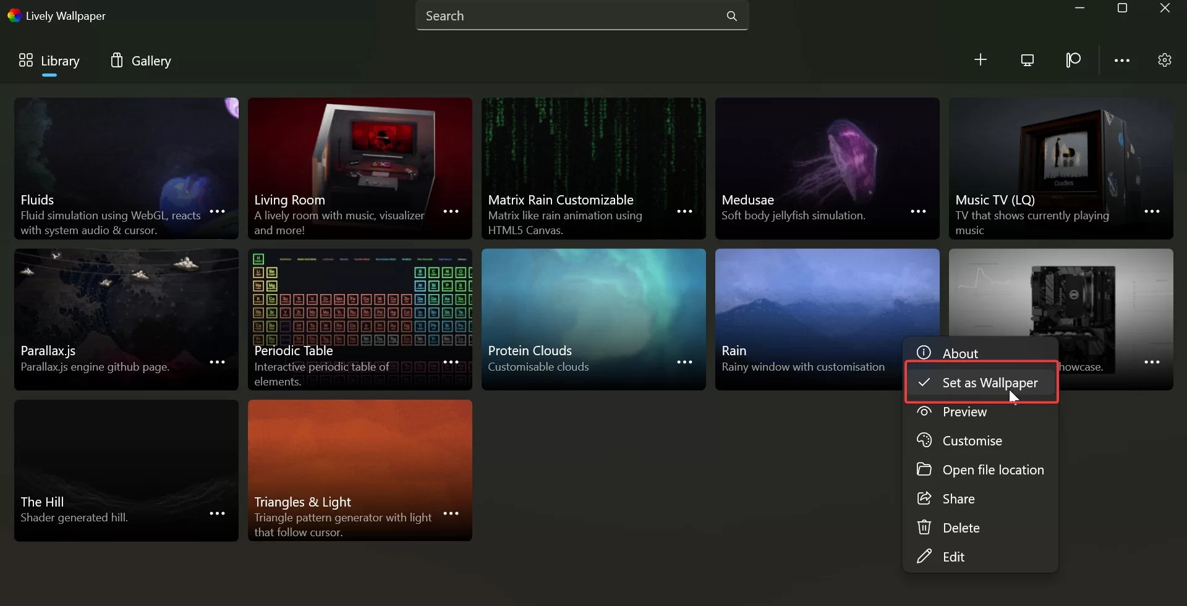Select the Living Room wallpaper thumbnail
The height and width of the screenshot is (606, 1187).
(x=360, y=168)
